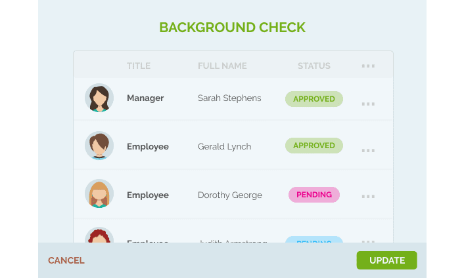The width and height of the screenshot is (464, 278).
Task: Click the Update button
Action: (386, 260)
